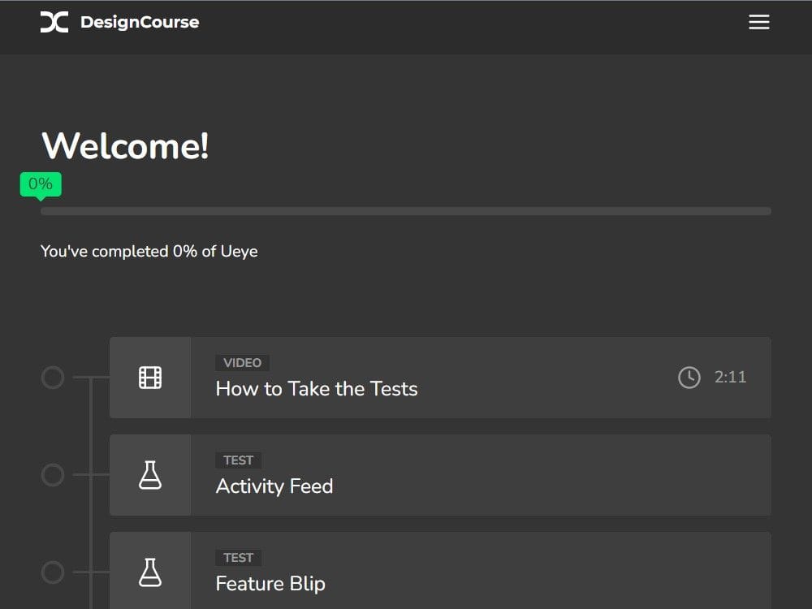The height and width of the screenshot is (609, 812).
Task: Select the DesignCourse brand name in the header
Action: click(139, 22)
